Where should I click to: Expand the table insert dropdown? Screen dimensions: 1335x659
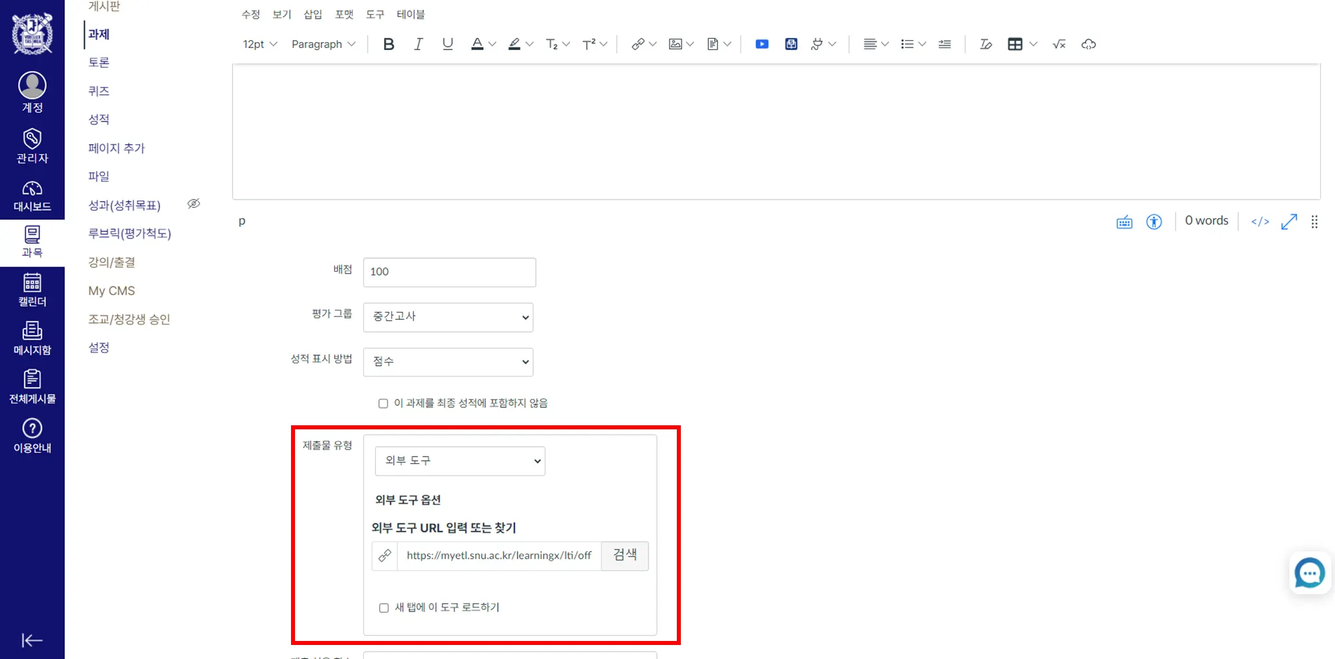pos(1033,44)
